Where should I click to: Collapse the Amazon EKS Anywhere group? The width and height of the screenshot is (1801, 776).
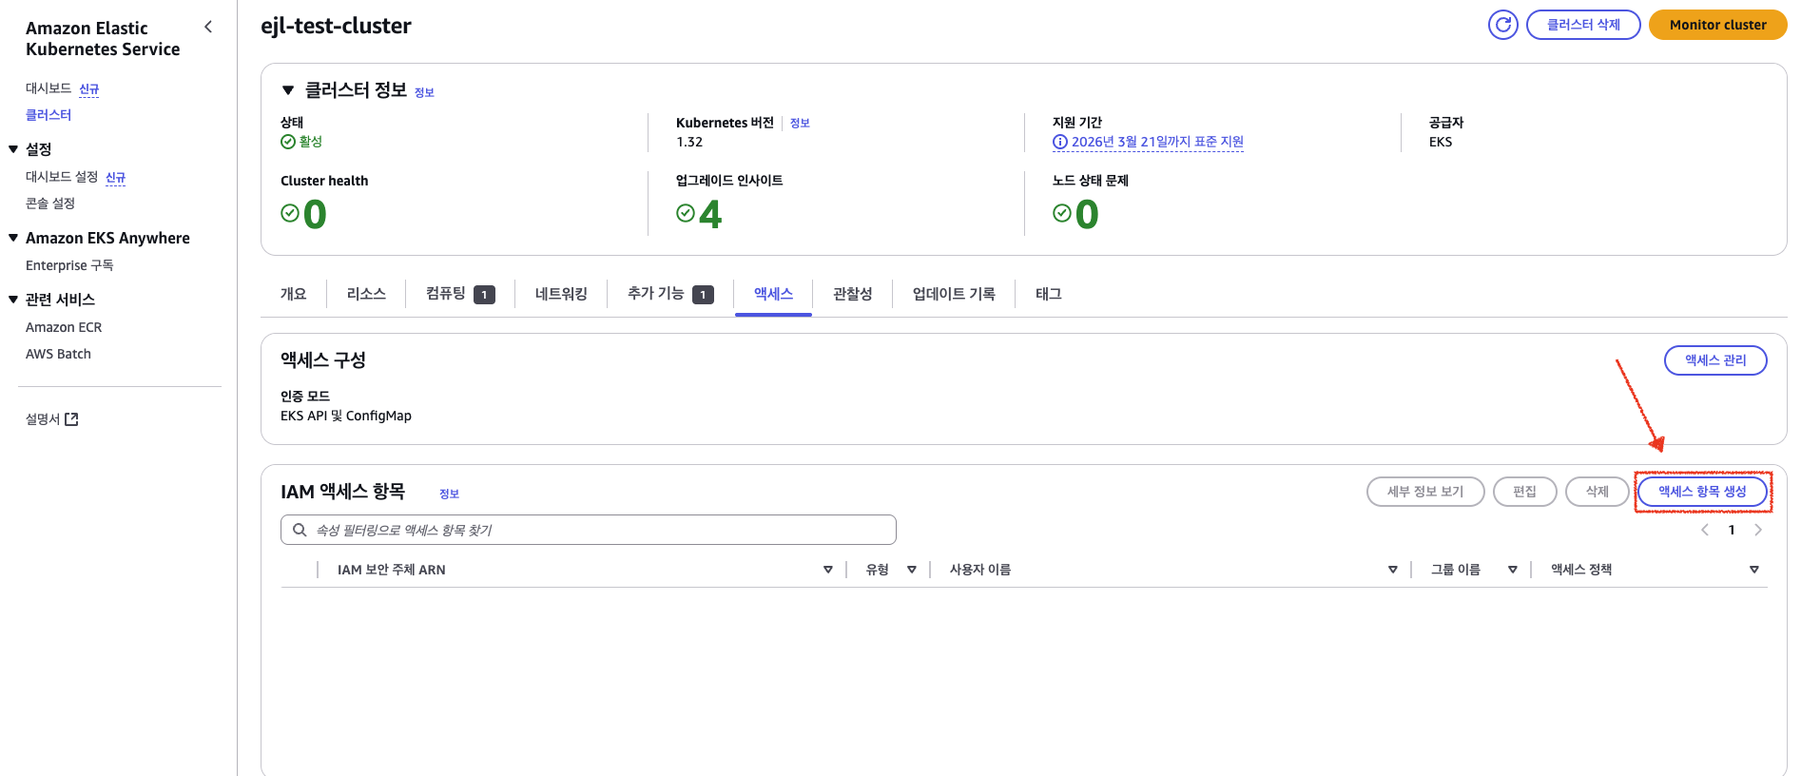(x=13, y=238)
